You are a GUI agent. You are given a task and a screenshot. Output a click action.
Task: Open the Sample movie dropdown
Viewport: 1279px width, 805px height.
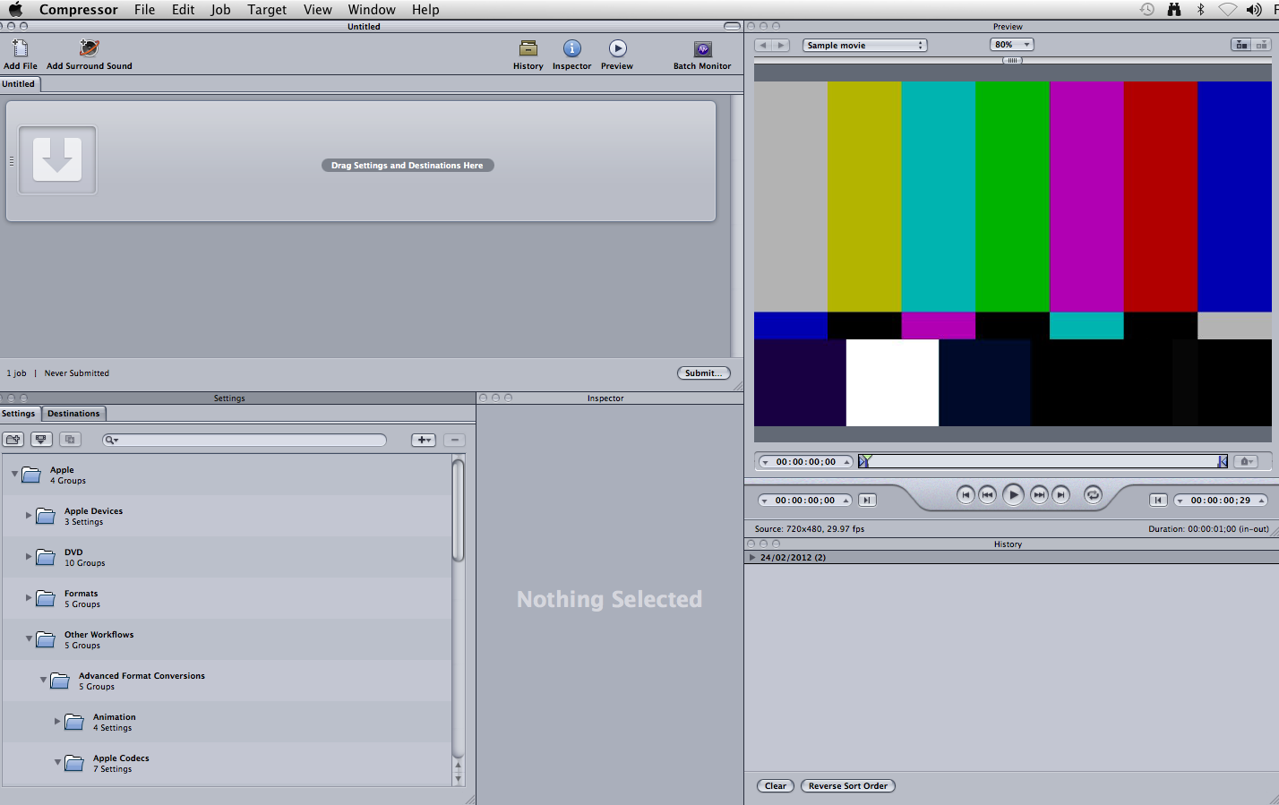click(x=864, y=45)
